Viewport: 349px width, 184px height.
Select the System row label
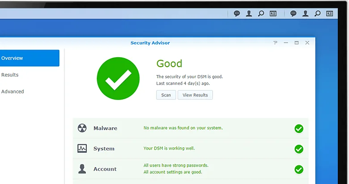click(104, 149)
